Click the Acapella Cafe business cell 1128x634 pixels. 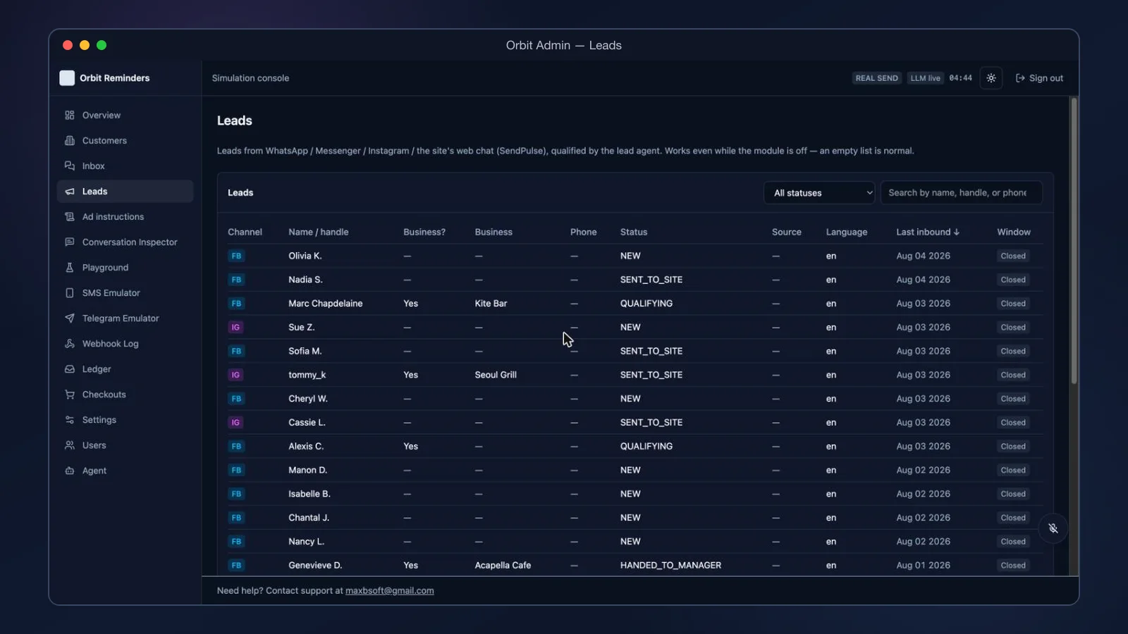click(x=503, y=565)
